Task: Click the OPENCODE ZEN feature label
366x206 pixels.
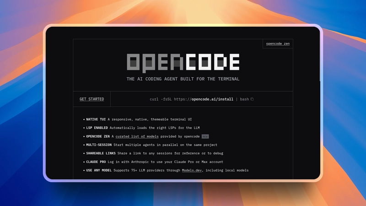Action: [x=98, y=136]
